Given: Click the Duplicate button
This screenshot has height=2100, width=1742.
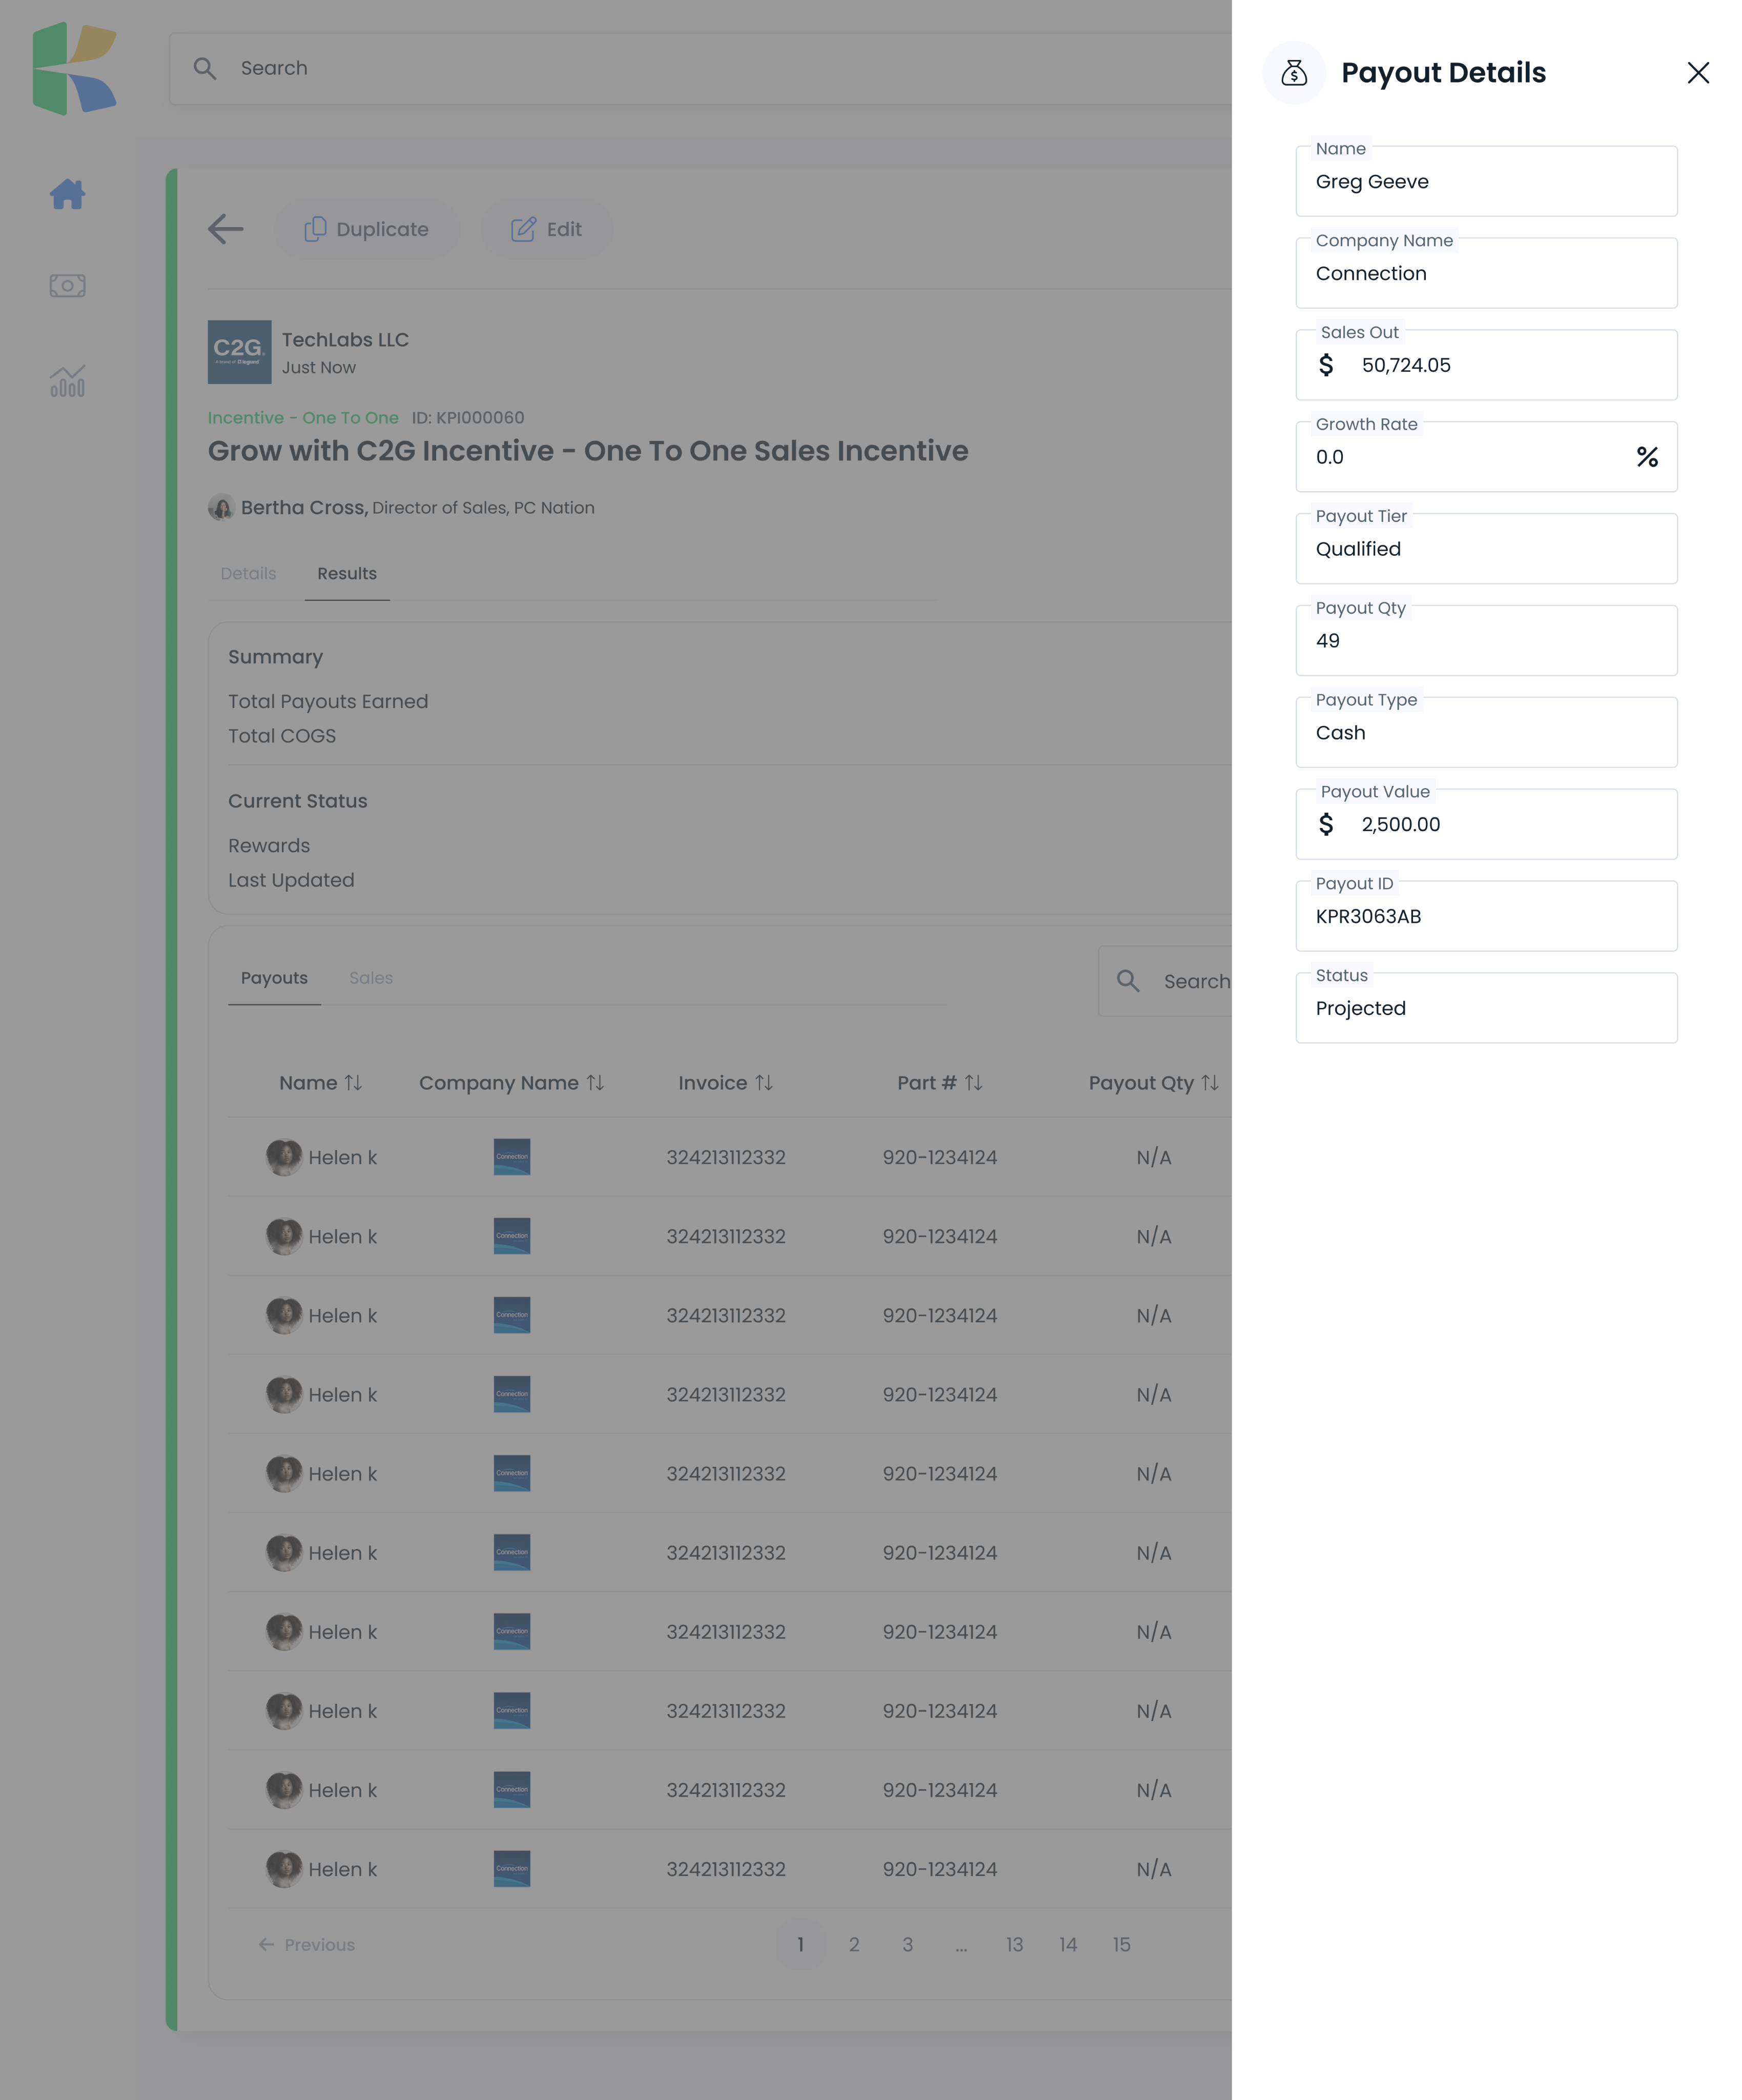Looking at the screenshot, I should point(366,229).
